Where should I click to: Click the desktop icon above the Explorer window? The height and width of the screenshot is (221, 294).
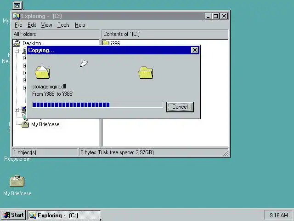17,6
